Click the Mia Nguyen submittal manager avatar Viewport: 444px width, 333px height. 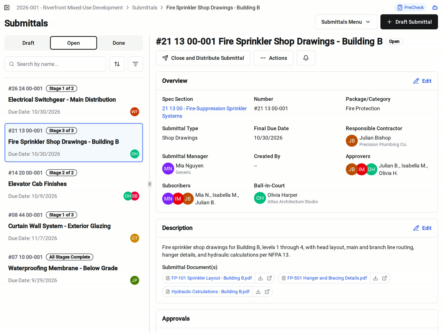168,169
